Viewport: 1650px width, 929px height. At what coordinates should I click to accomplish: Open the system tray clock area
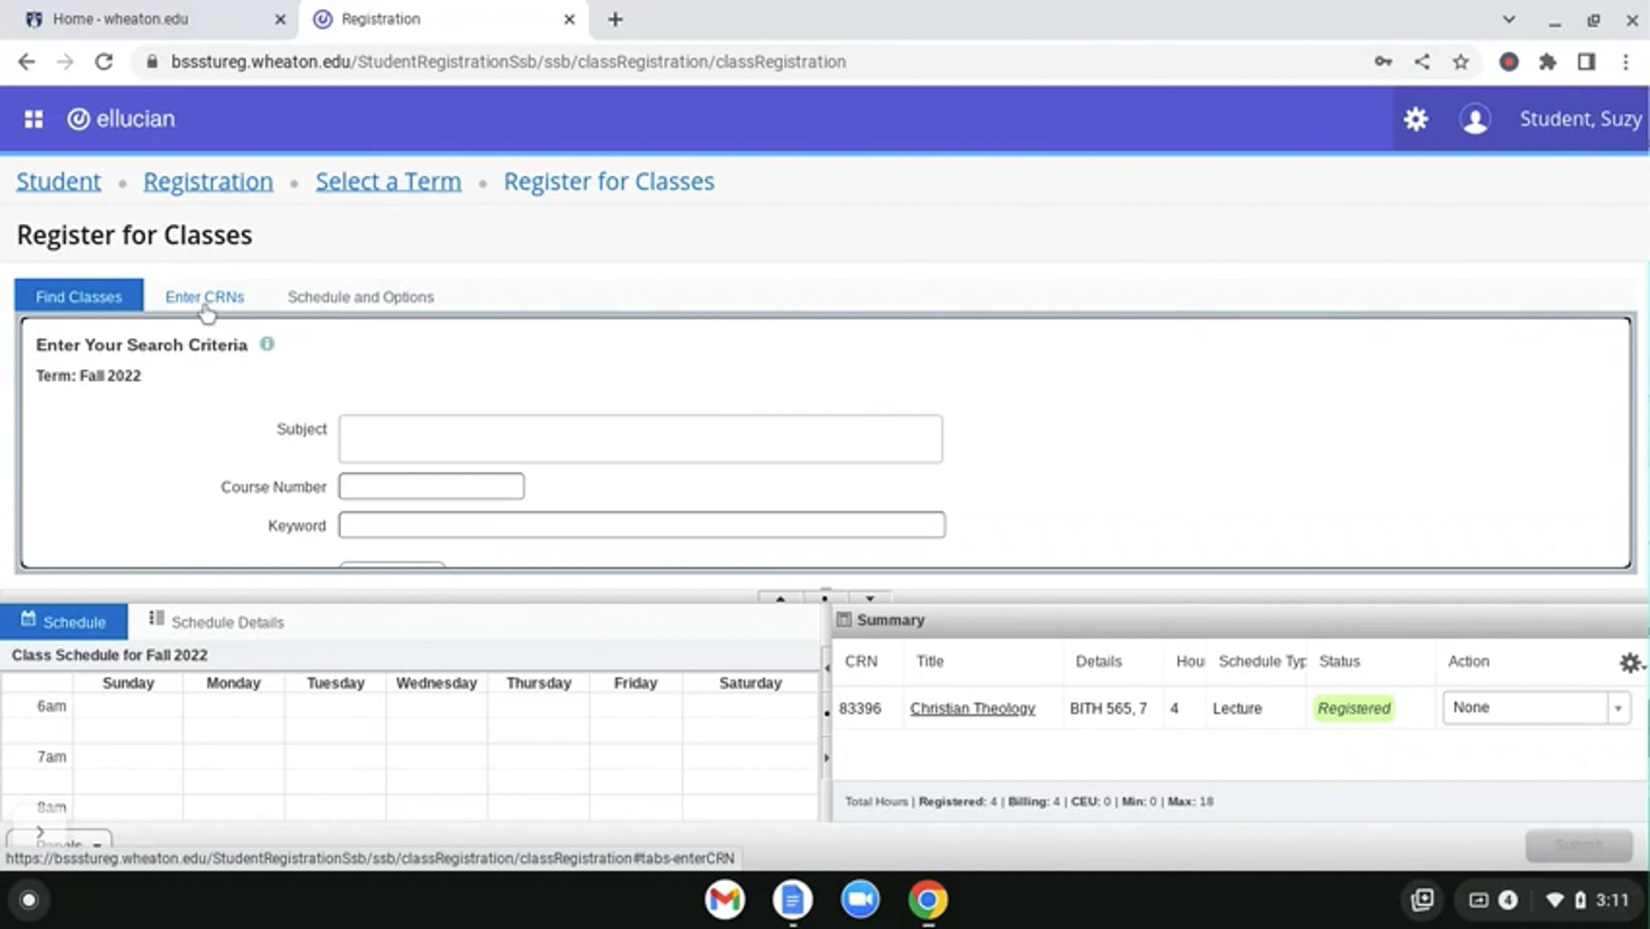click(1613, 899)
